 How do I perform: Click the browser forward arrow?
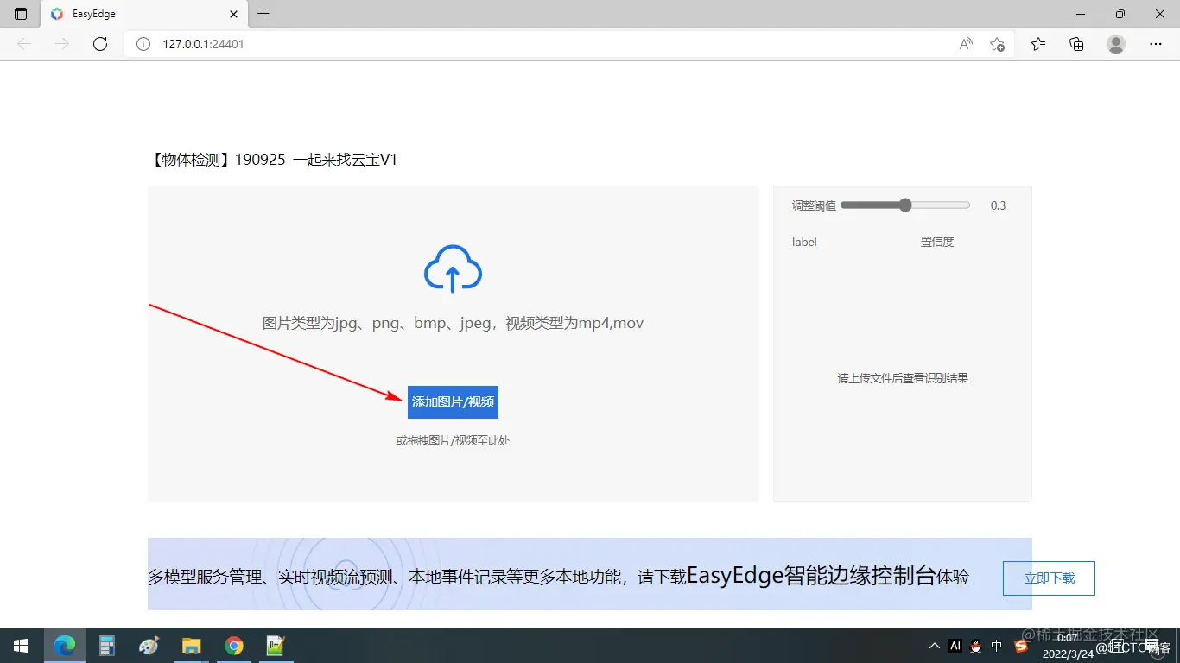(62, 44)
